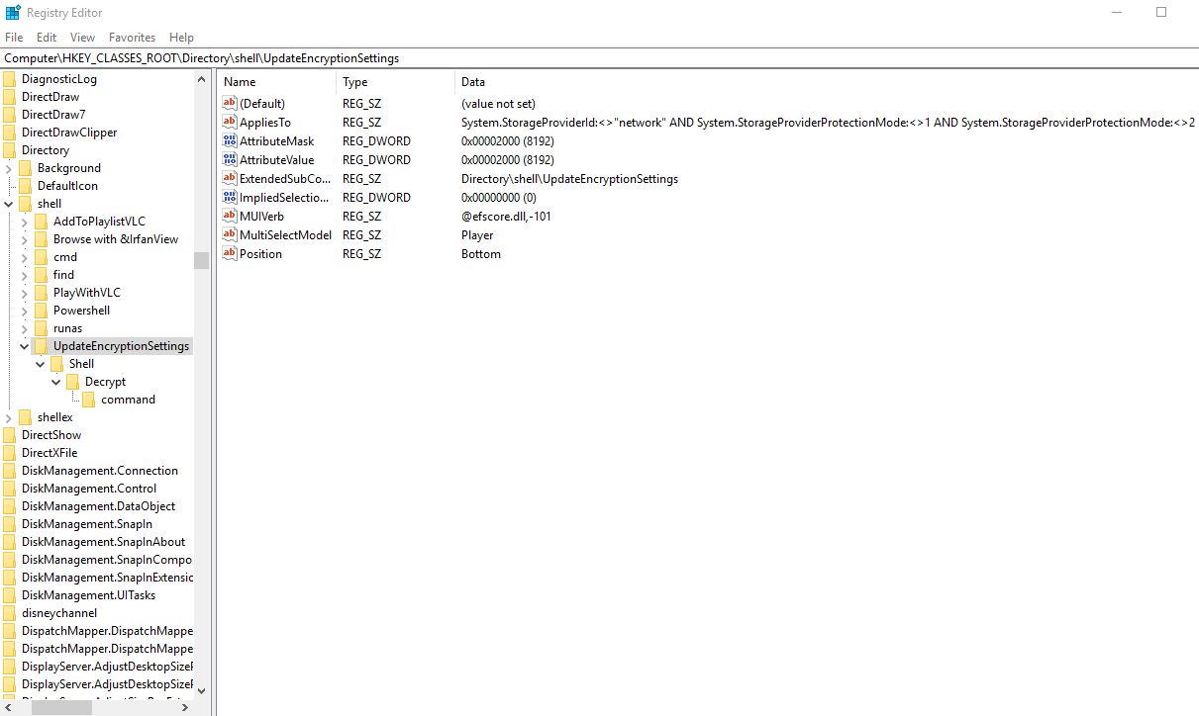
Task: Click the tree pane vertical scrollbar thumb
Action: [x=202, y=260]
